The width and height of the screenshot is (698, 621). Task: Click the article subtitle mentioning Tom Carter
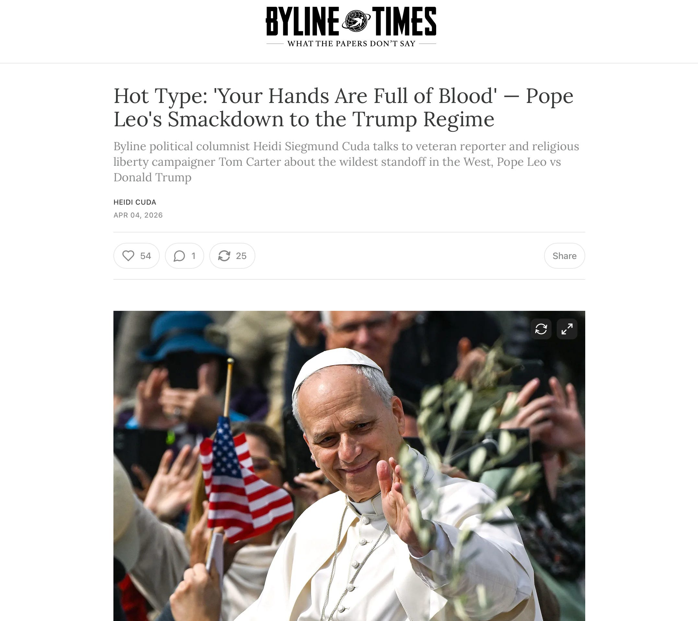coord(346,162)
